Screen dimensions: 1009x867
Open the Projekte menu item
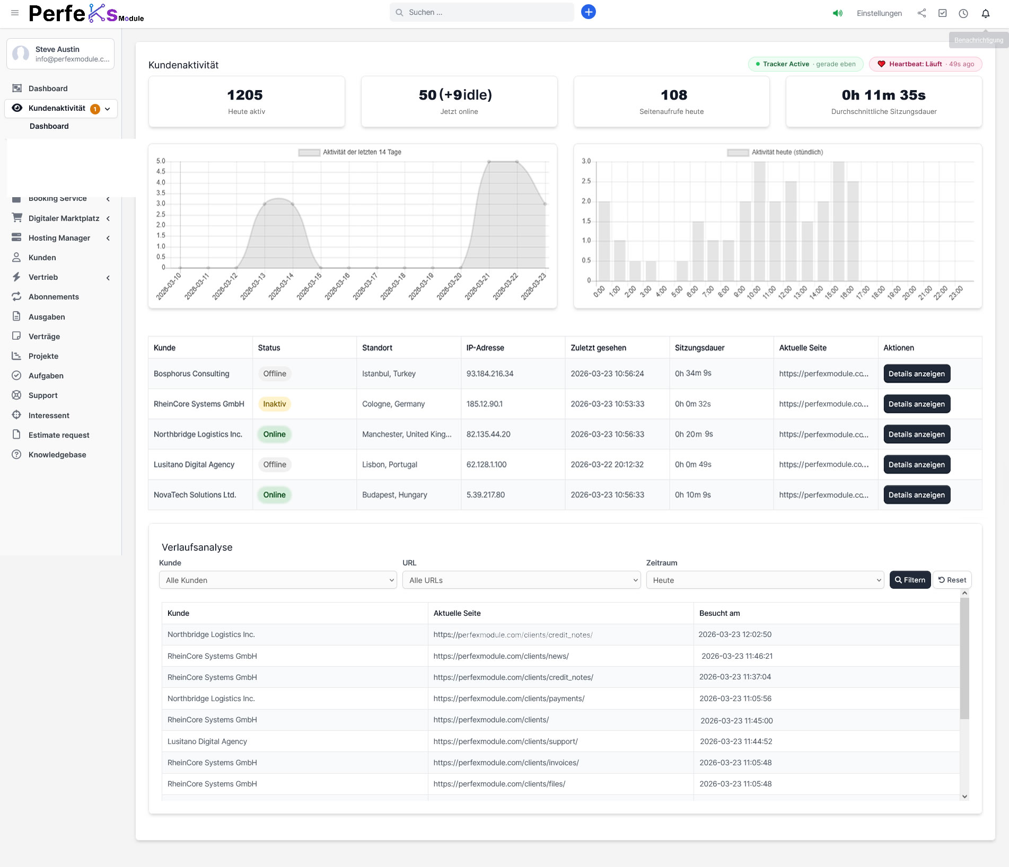click(x=43, y=356)
